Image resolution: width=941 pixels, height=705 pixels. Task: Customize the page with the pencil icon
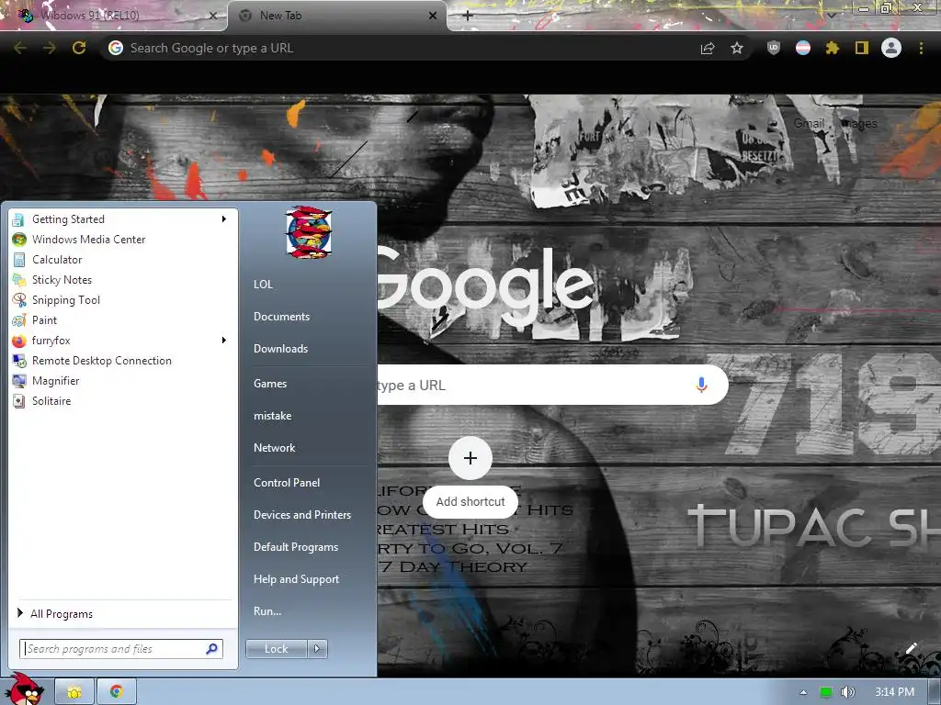[911, 648]
